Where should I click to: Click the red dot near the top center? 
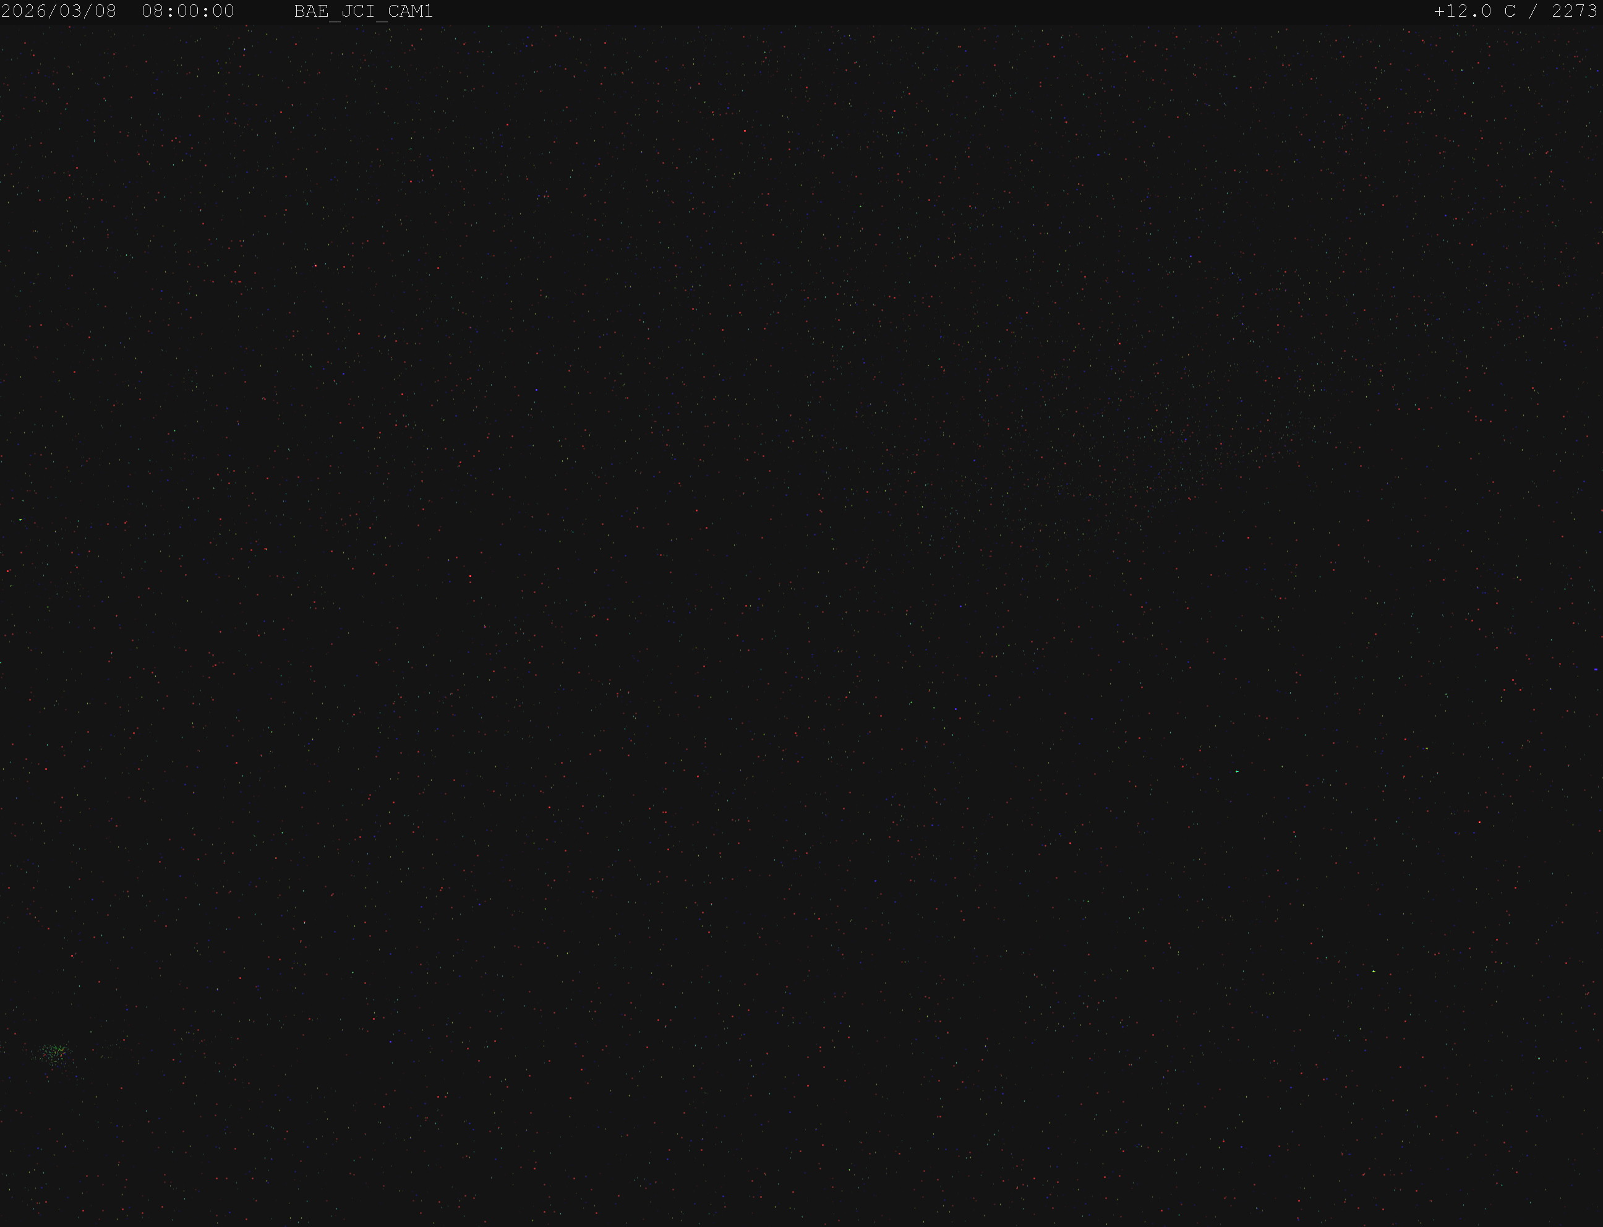coord(745,132)
